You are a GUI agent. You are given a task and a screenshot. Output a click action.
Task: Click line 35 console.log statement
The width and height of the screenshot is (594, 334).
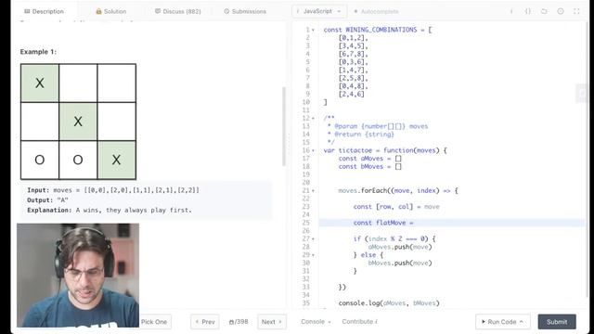[x=389, y=303]
